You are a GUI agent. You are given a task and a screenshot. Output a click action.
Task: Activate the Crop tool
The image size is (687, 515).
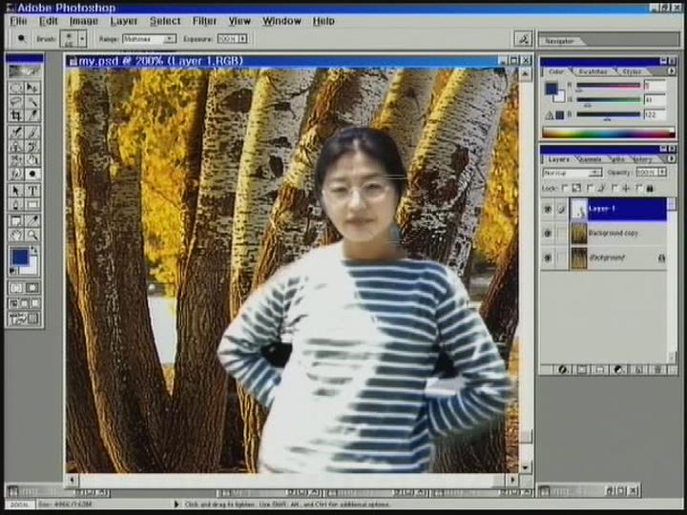pos(16,115)
